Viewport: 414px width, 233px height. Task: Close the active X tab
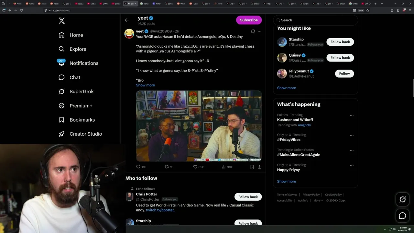pos(136,4)
